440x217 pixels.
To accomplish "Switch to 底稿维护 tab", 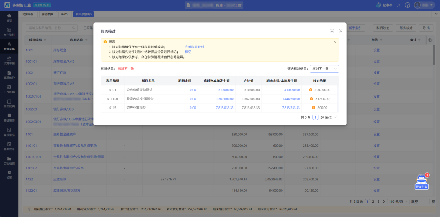I will click(47, 14).
